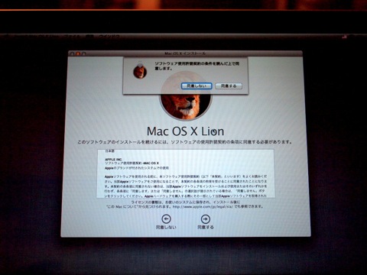Viewport: 367px width, 275px height.
Task: Click 同意しない button in the confirmation sheet
Action: pyautogui.click(x=196, y=86)
